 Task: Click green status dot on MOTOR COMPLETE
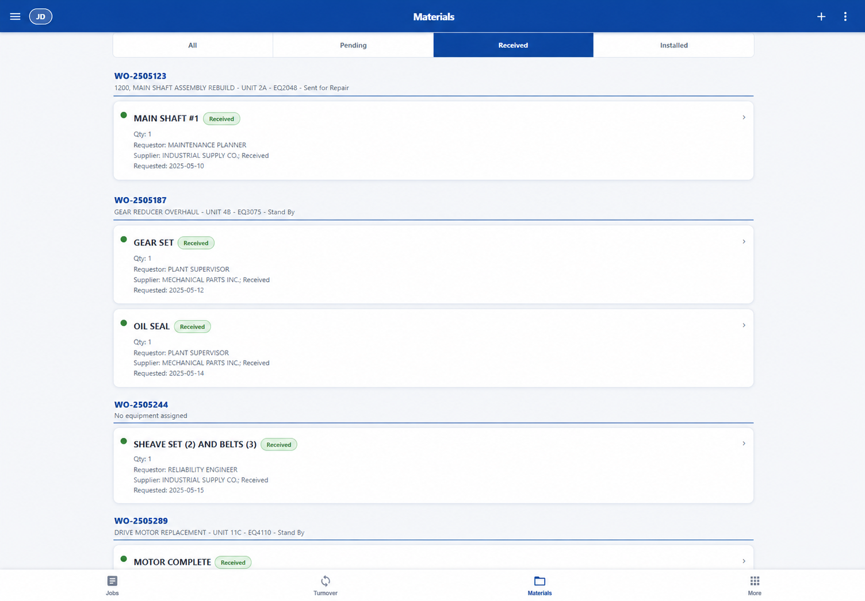point(124,558)
